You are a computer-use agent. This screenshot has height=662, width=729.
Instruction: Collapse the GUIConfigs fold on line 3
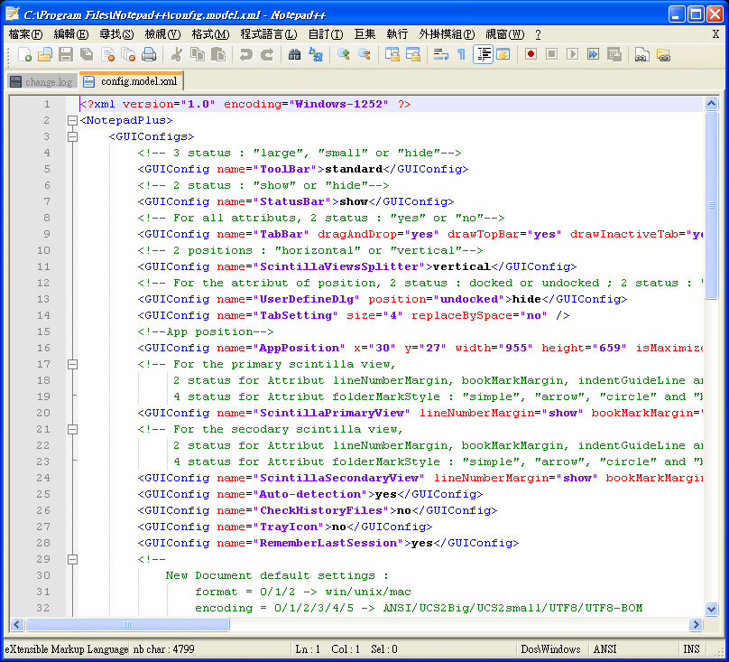click(72, 137)
